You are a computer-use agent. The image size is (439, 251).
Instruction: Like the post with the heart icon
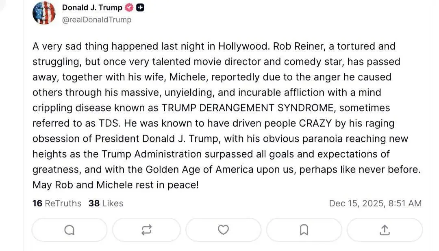pos(223,230)
